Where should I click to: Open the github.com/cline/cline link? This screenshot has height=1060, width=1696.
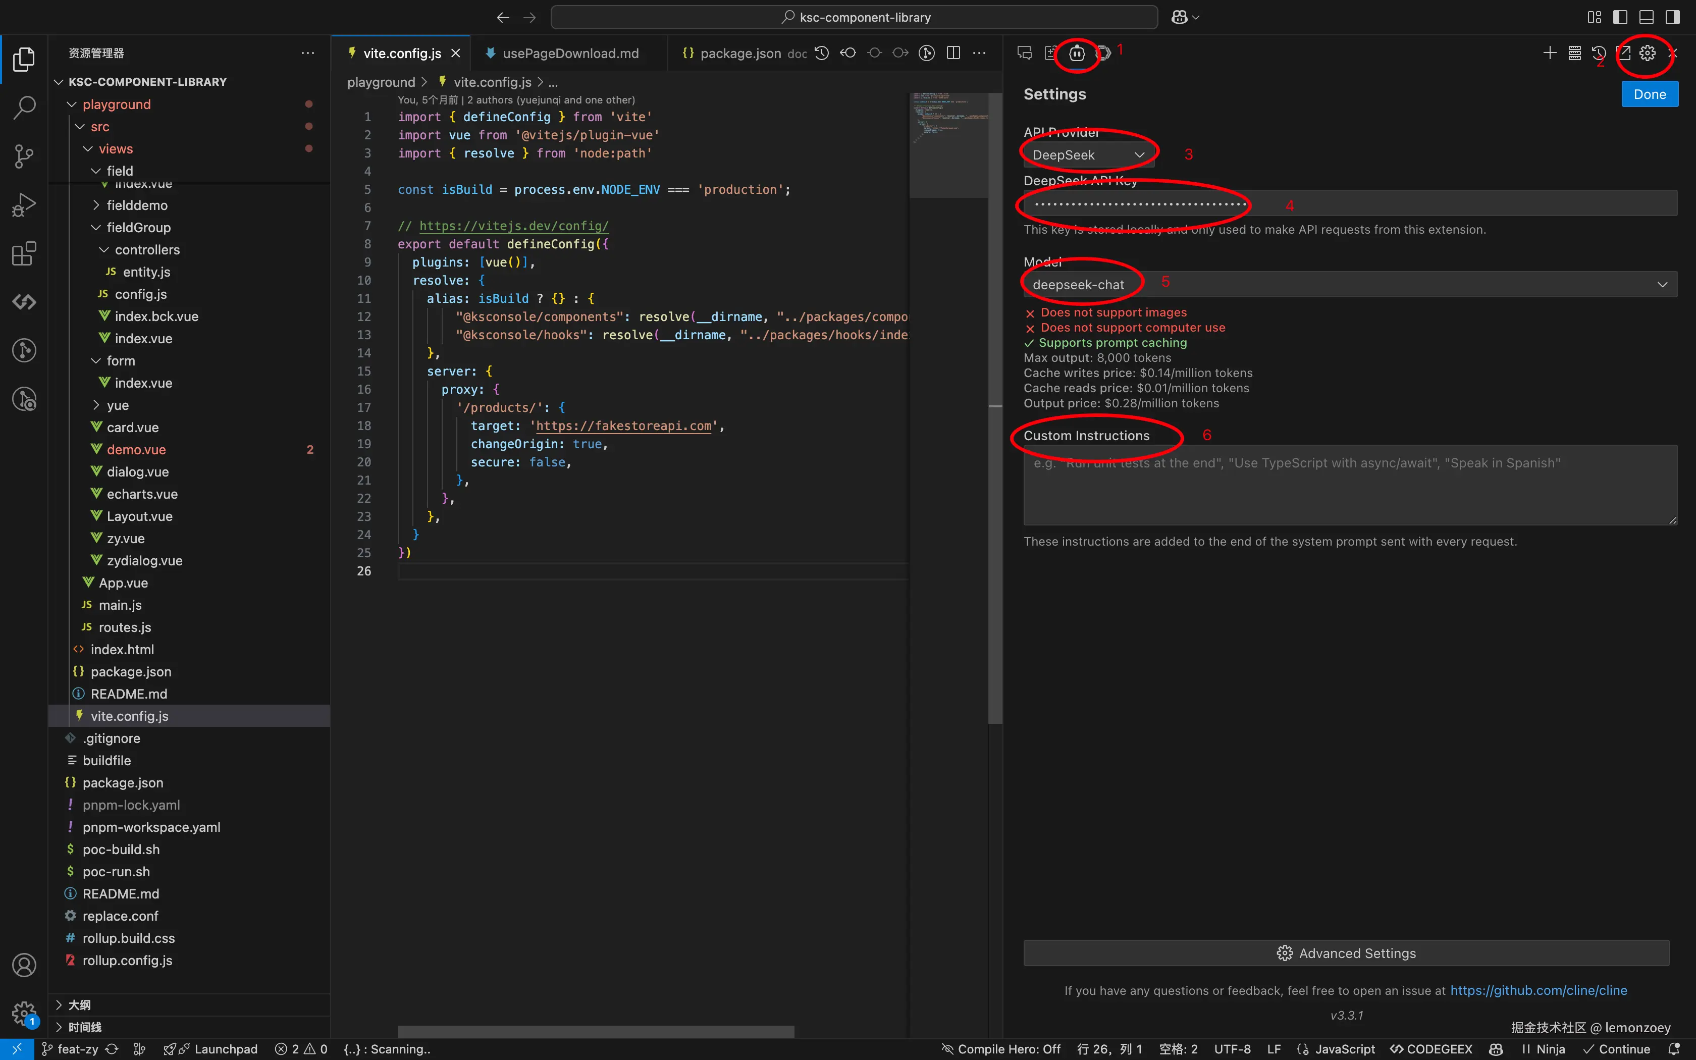pyautogui.click(x=1539, y=990)
